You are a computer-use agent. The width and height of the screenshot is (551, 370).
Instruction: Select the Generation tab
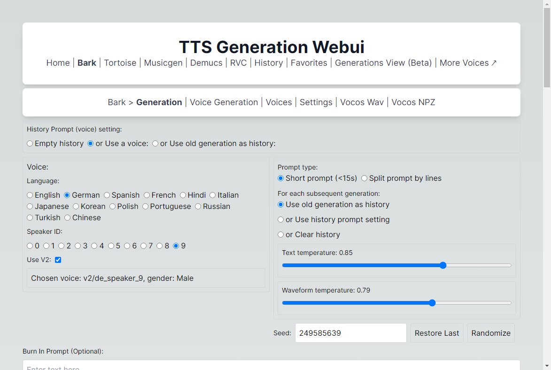tap(159, 102)
